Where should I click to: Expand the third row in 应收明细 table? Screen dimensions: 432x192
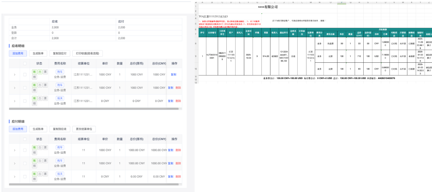15,101
